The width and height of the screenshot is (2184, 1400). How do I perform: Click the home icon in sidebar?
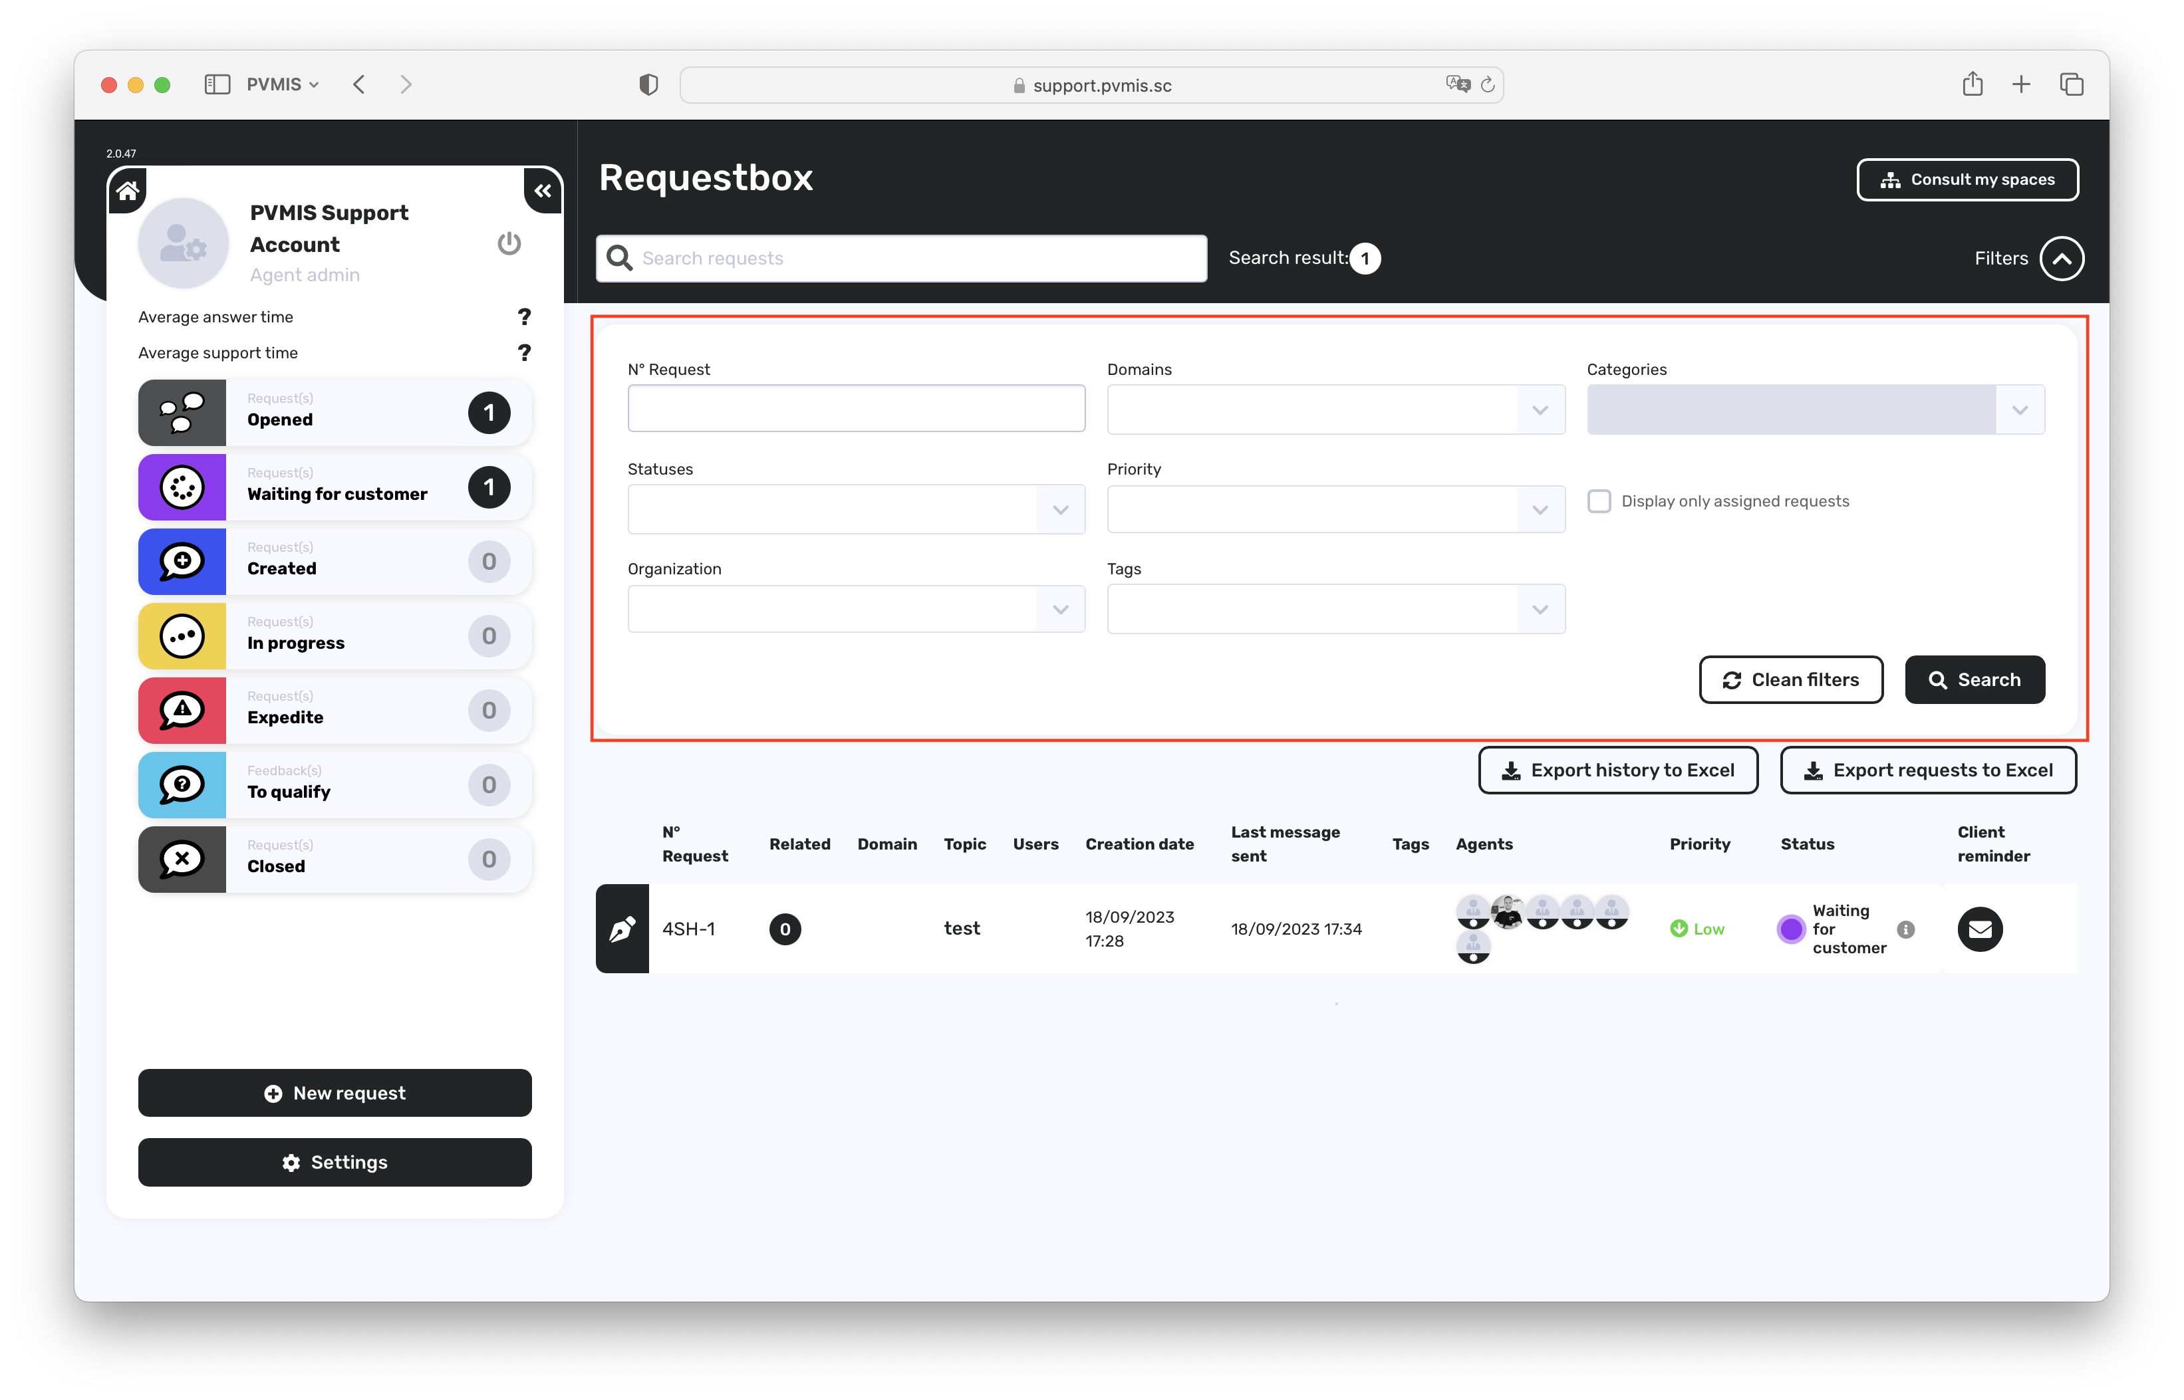tap(128, 191)
